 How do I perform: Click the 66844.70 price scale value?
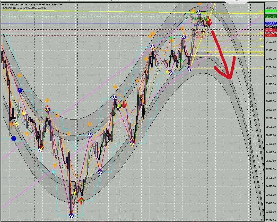(271, 8)
